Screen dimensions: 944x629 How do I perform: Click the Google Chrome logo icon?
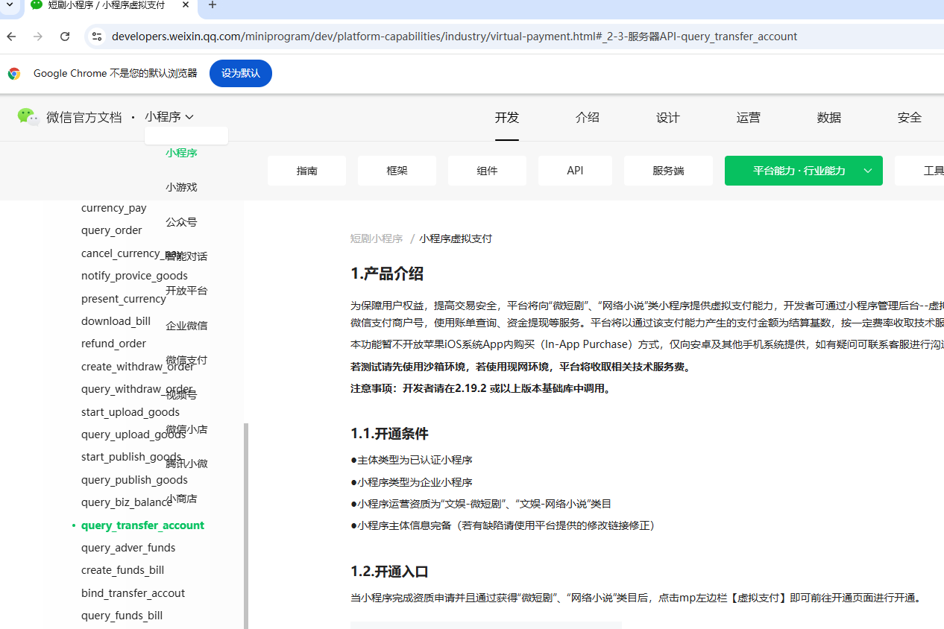tap(14, 74)
